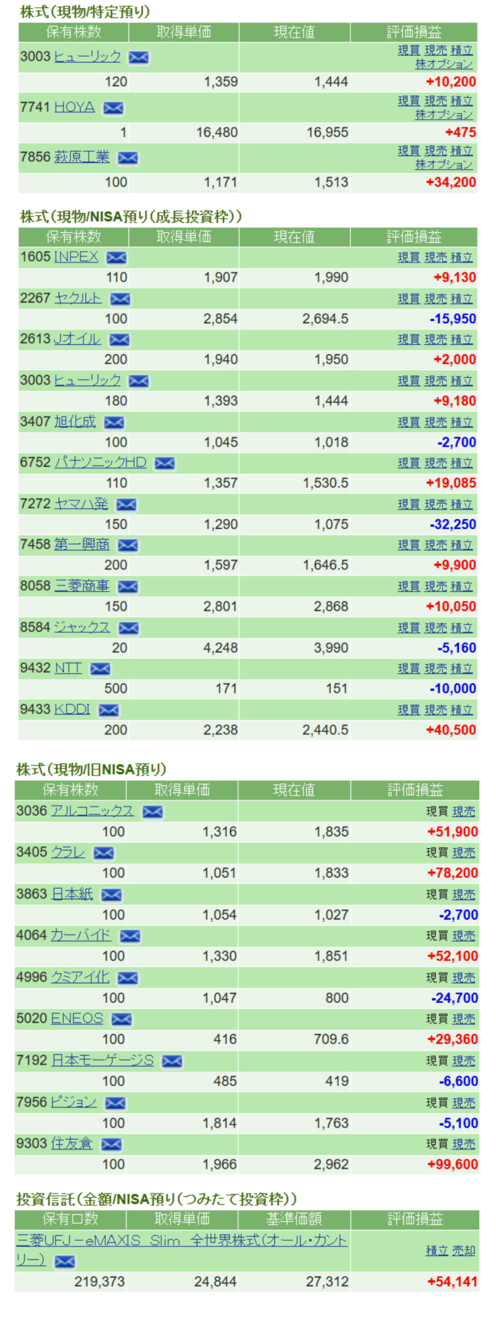Open the 三菱UFJ eMAXIS Slim fund link
This screenshot has width=496, height=1323.
181,1241
